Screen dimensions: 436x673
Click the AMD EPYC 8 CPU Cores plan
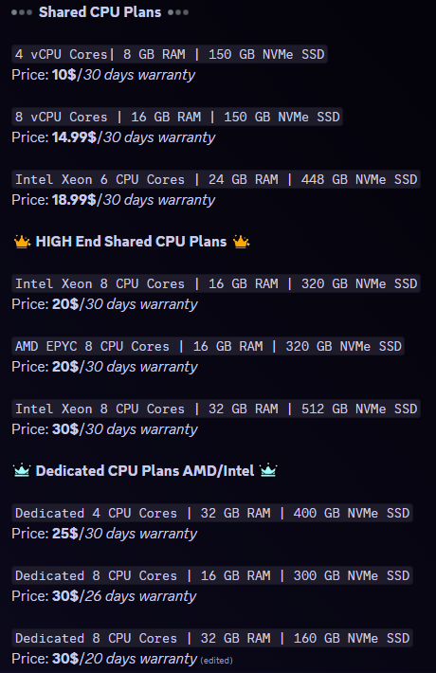[x=209, y=346]
